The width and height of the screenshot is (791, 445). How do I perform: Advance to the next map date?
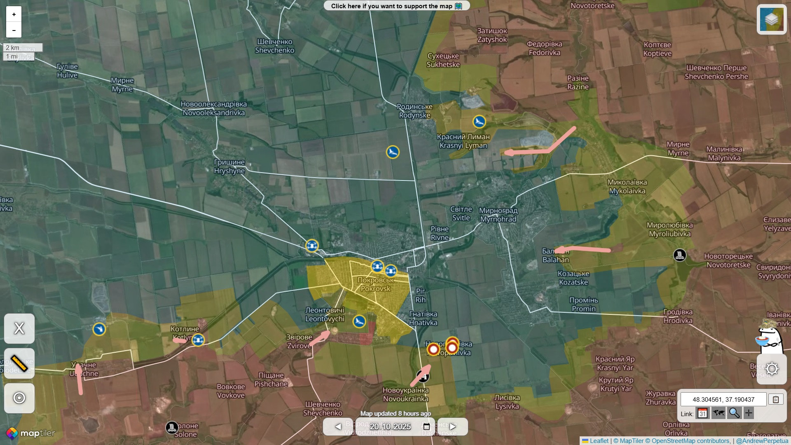[x=453, y=426]
